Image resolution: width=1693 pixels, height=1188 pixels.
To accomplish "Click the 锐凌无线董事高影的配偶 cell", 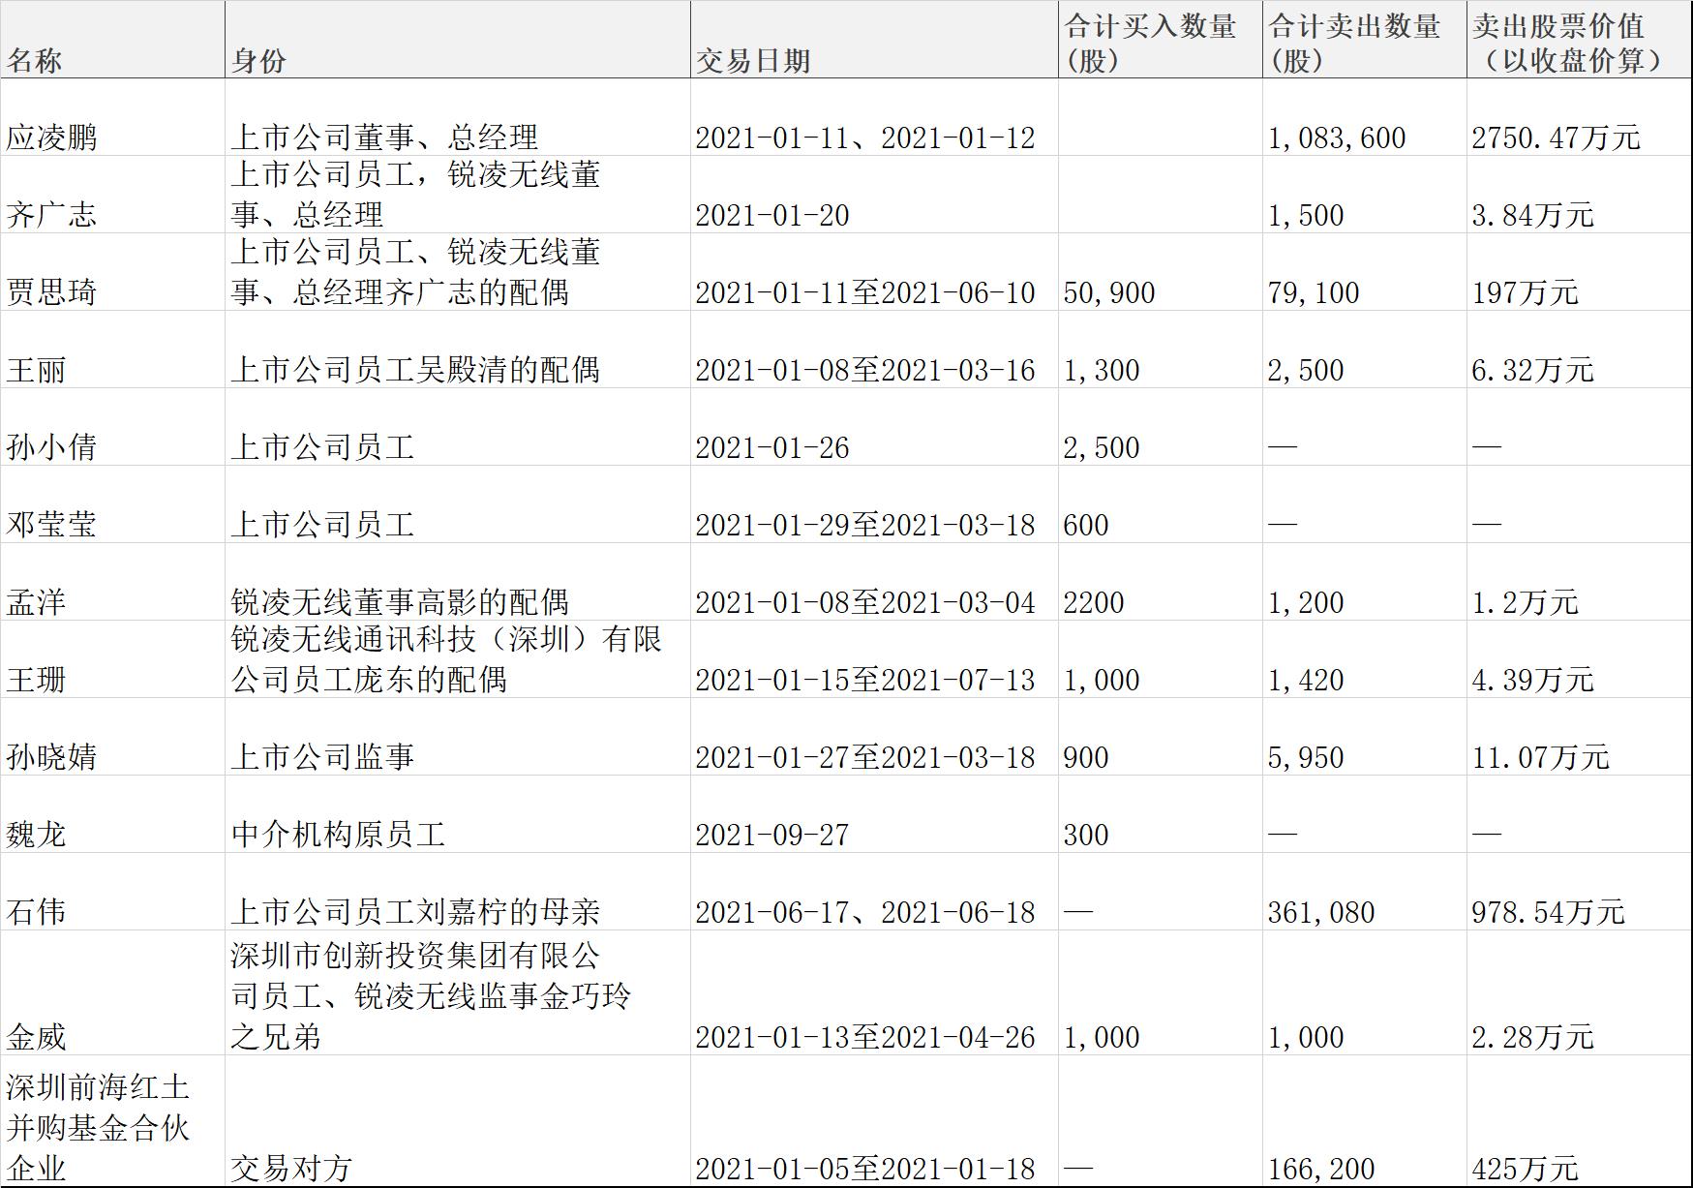I will tap(458, 582).
